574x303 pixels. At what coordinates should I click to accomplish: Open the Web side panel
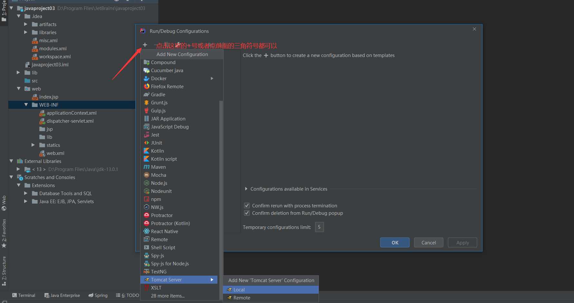tap(4, 203)
